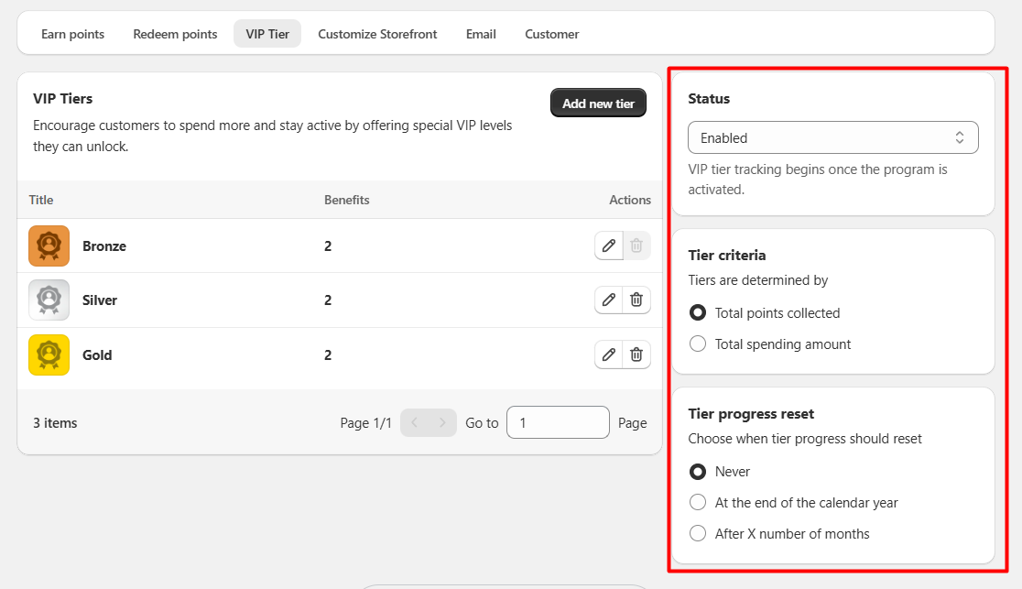Image resolution: width=1022 pixels, height=589 pixels.
Task: Switch to the Earn points tab
Action: (72, 34)
